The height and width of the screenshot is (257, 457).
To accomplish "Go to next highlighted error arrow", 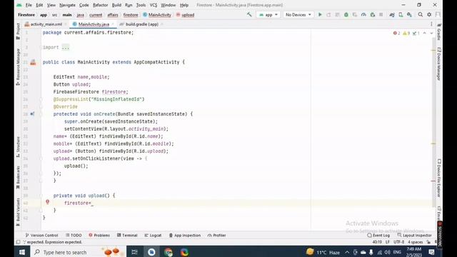I will (x=431, y=34).
